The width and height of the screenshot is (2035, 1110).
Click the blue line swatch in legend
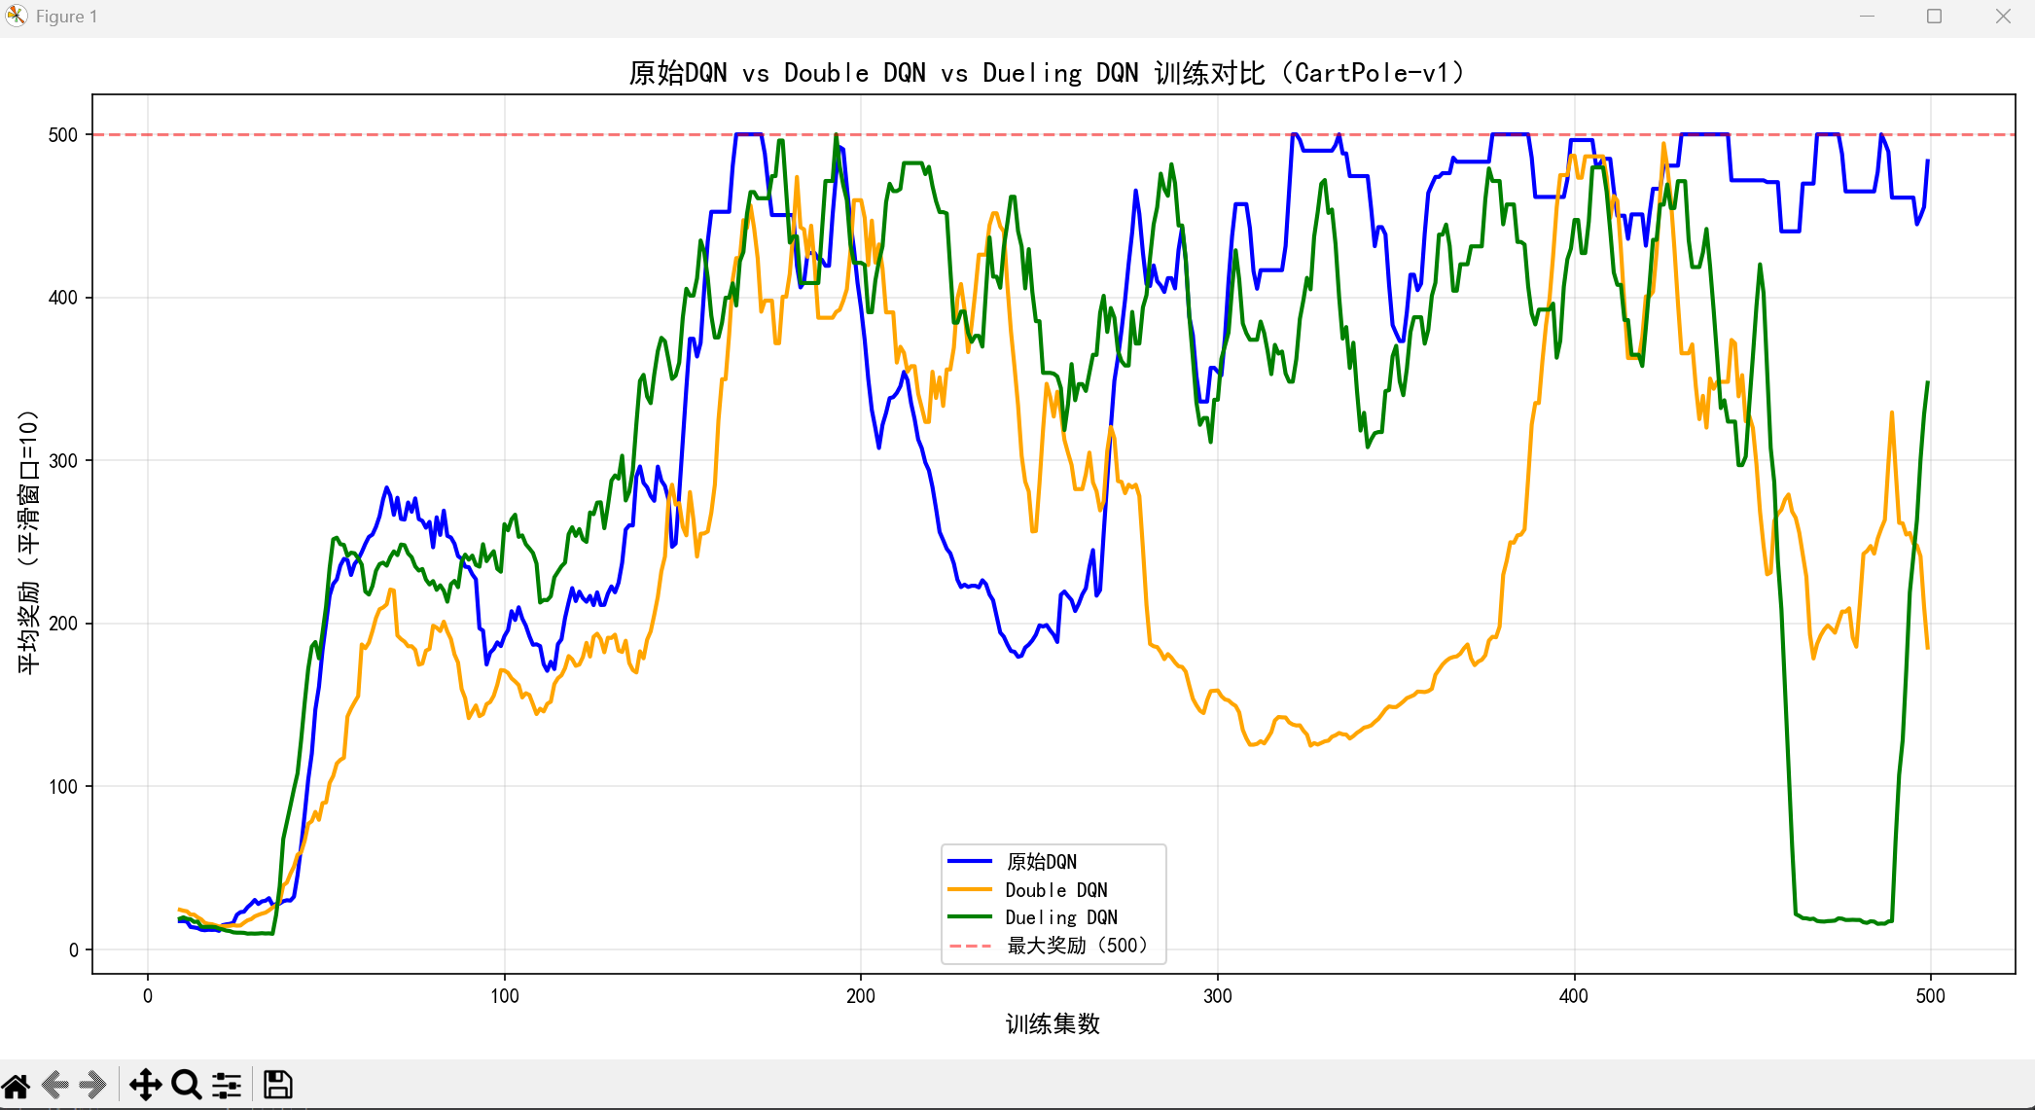(x=970, y=862)
